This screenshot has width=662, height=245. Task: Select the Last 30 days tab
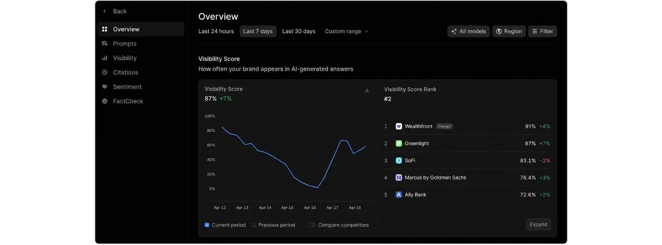[299, 31]
